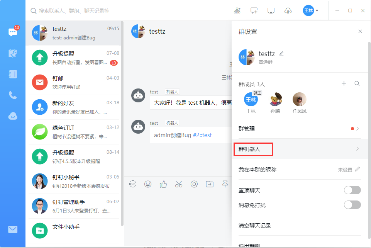The image size is (371, 248).
Task: Click the @ mention icon
Action: (194, 184)
